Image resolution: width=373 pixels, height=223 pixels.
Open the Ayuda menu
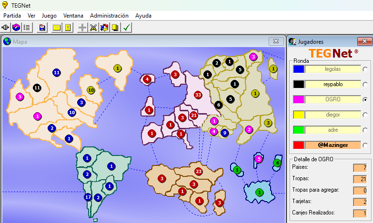click(143, 15)
